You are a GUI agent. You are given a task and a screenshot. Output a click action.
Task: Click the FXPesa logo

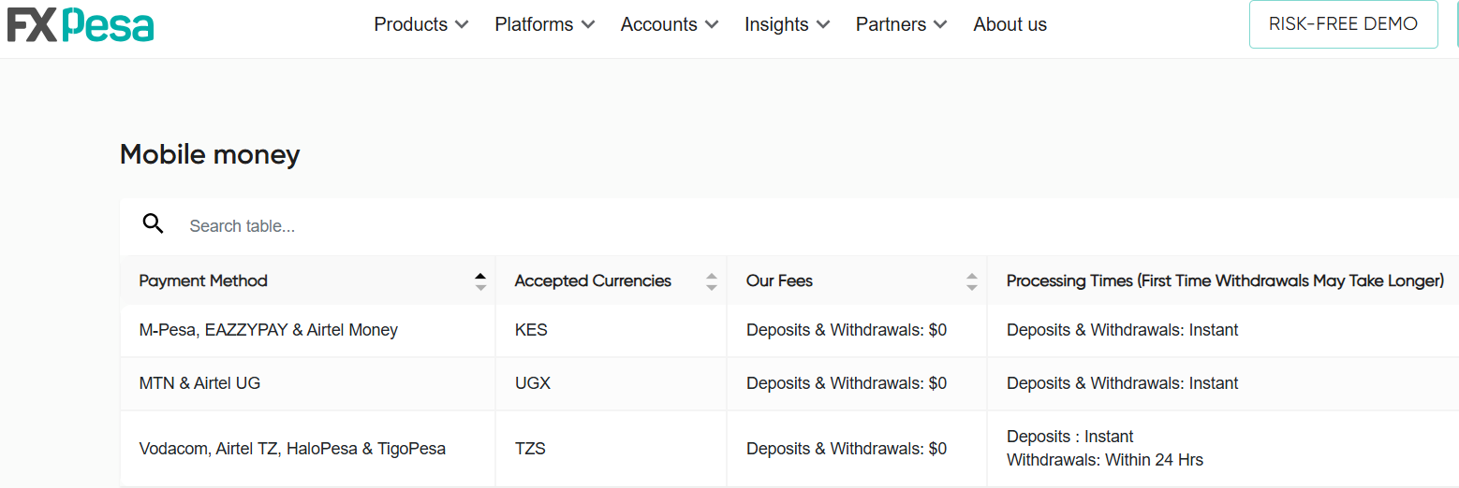(81, 24)
